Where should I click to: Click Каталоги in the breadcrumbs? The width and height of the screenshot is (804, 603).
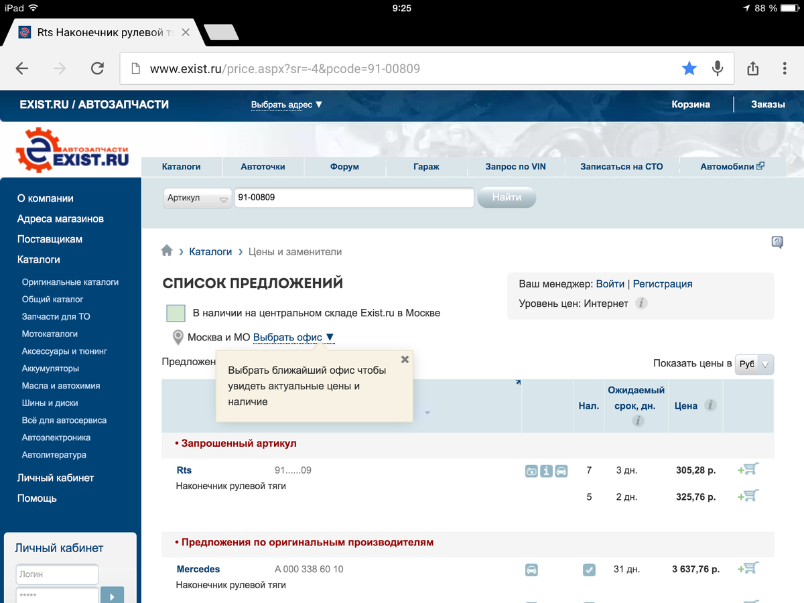click(210, 252)
